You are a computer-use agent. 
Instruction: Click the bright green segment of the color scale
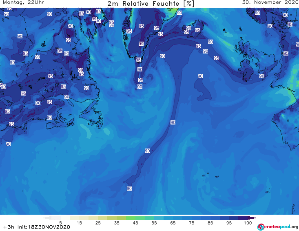tap(131, 218)
